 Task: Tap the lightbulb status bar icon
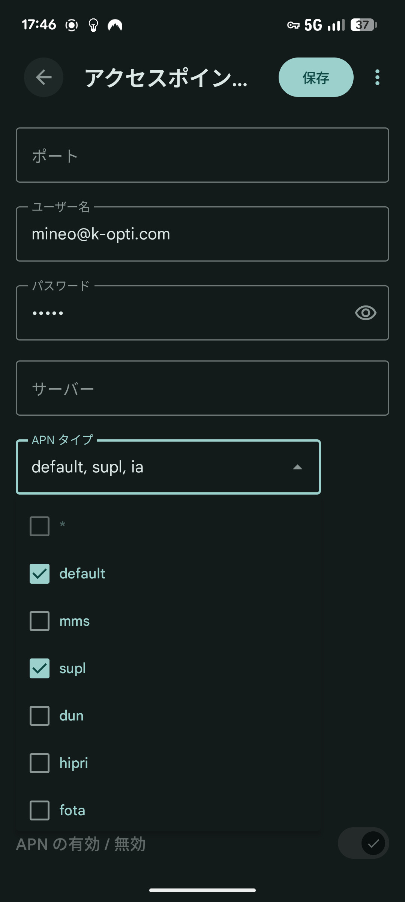pos(93,25)
